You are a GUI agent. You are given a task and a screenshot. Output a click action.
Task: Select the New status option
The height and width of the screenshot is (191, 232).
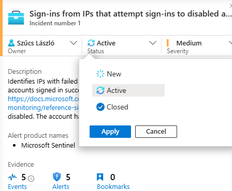click(128, 74)
